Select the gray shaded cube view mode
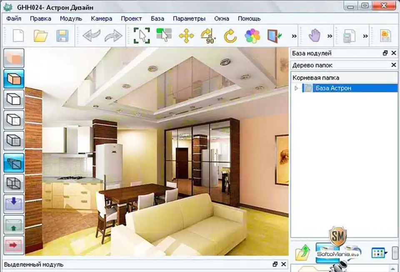Viewport: 400px width, 272px height. click(14, 141)
